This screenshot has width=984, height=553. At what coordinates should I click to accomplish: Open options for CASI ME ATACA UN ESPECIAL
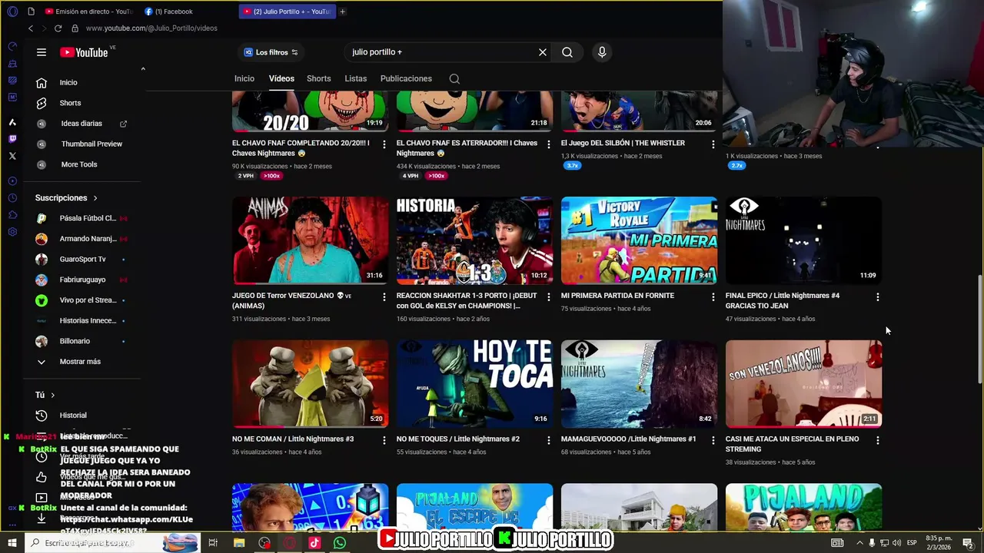click(878, 440)
